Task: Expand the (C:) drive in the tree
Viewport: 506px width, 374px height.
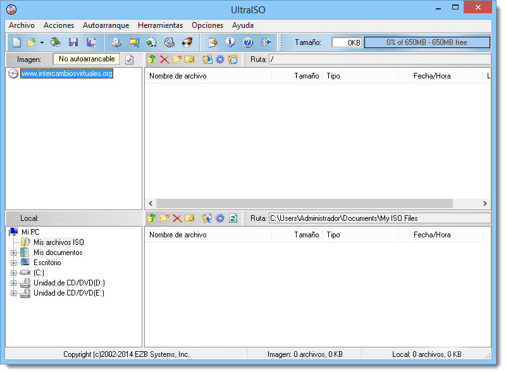Action: (15, 273)
